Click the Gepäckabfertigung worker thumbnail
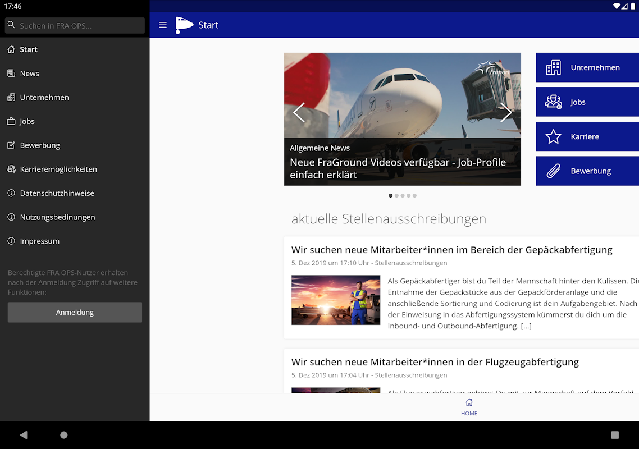639x449 pixels. click(x=336, y=300)
